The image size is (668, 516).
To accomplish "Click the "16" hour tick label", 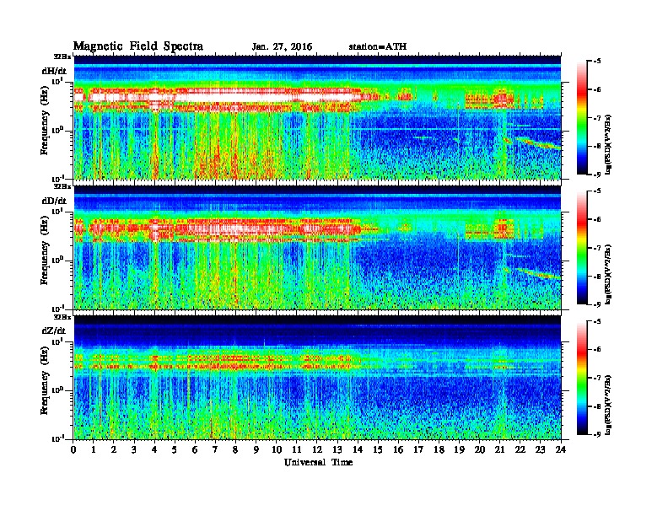I will (398, 449).
